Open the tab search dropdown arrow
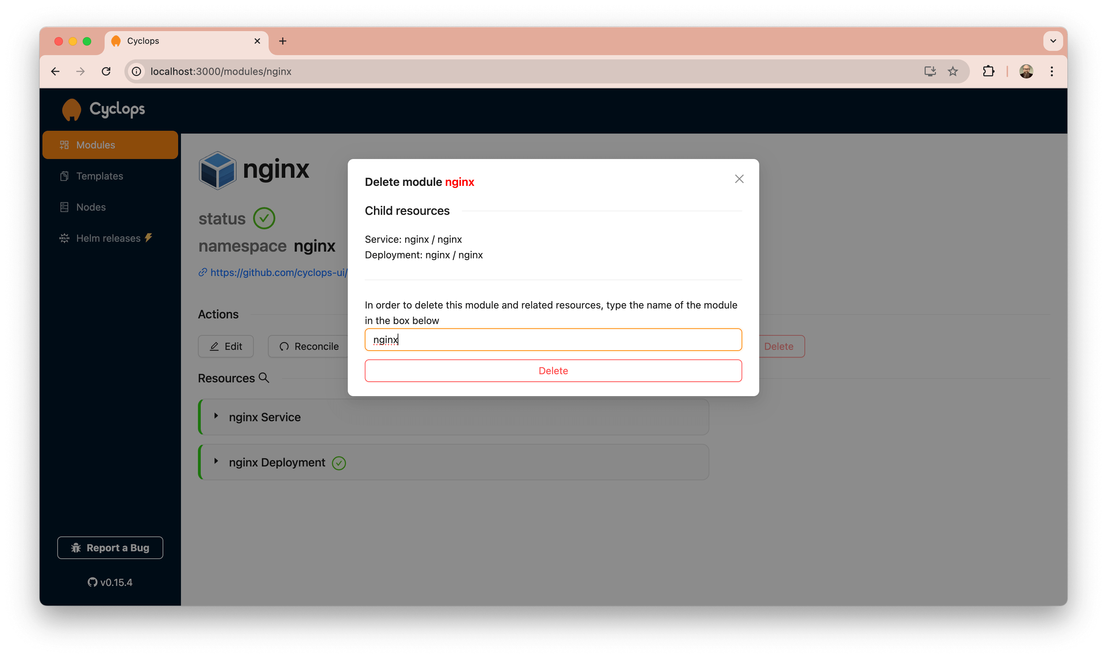Viewport: 1107px width, 658px height. tap(1053, 41)
